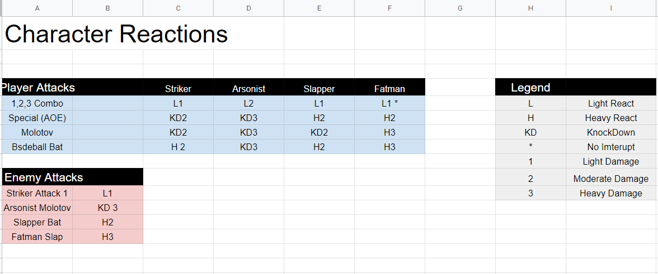The height and width of the screenshot is (274, 658).
Task: Click the Player Attacks header cell
Action: [x=38, y=88]
